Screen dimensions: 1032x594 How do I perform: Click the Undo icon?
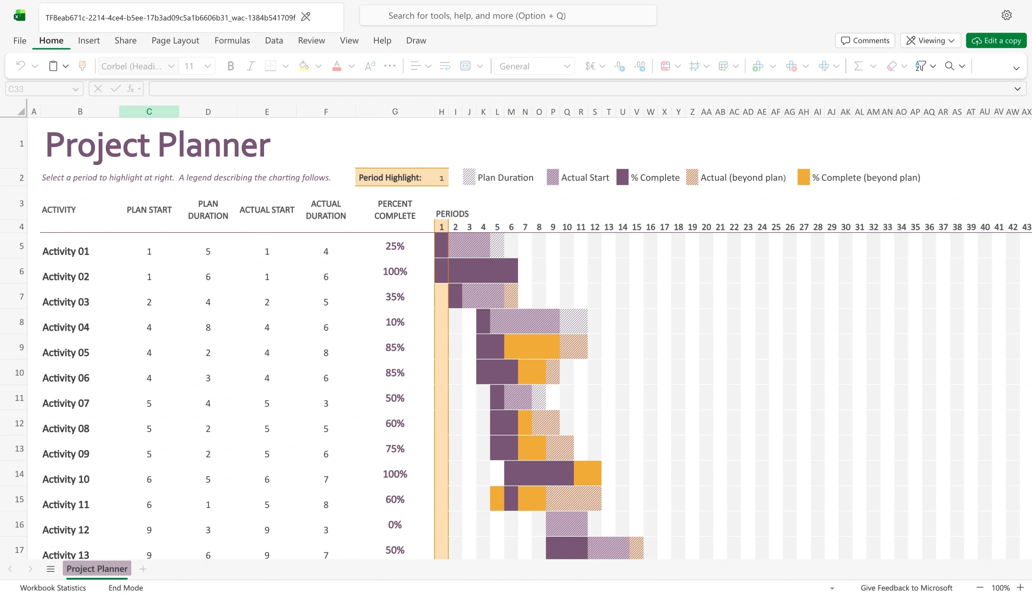point(20,66)
